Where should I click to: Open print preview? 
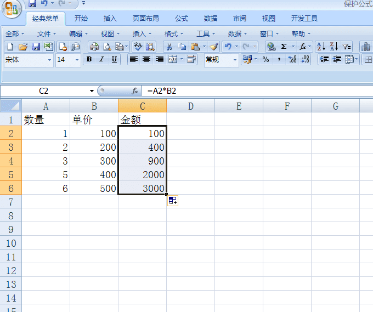(107, 47)
